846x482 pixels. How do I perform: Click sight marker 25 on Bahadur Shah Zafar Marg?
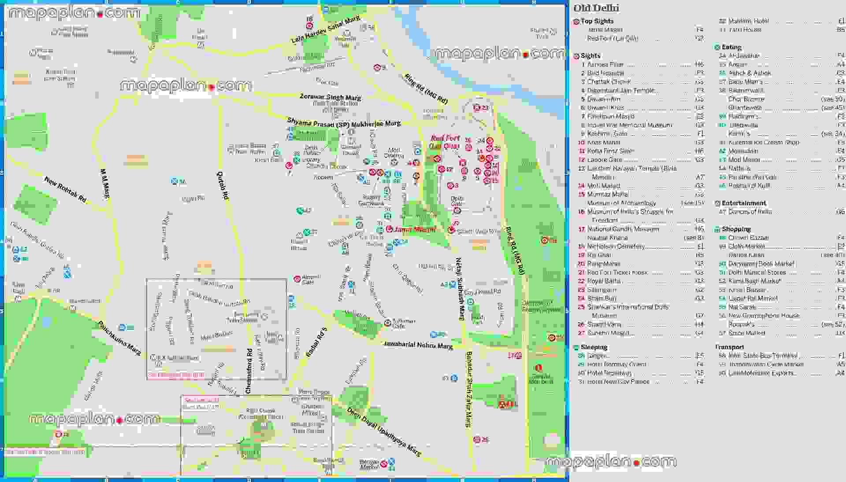[477, 439]
